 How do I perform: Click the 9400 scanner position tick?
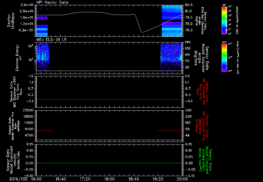(x=29, y=129)
